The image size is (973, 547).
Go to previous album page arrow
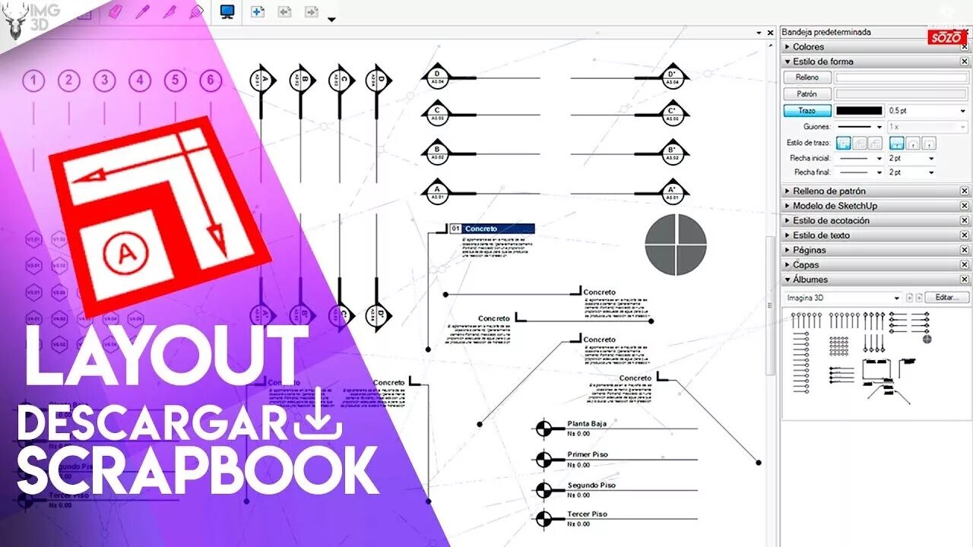[x=909, y=298]
